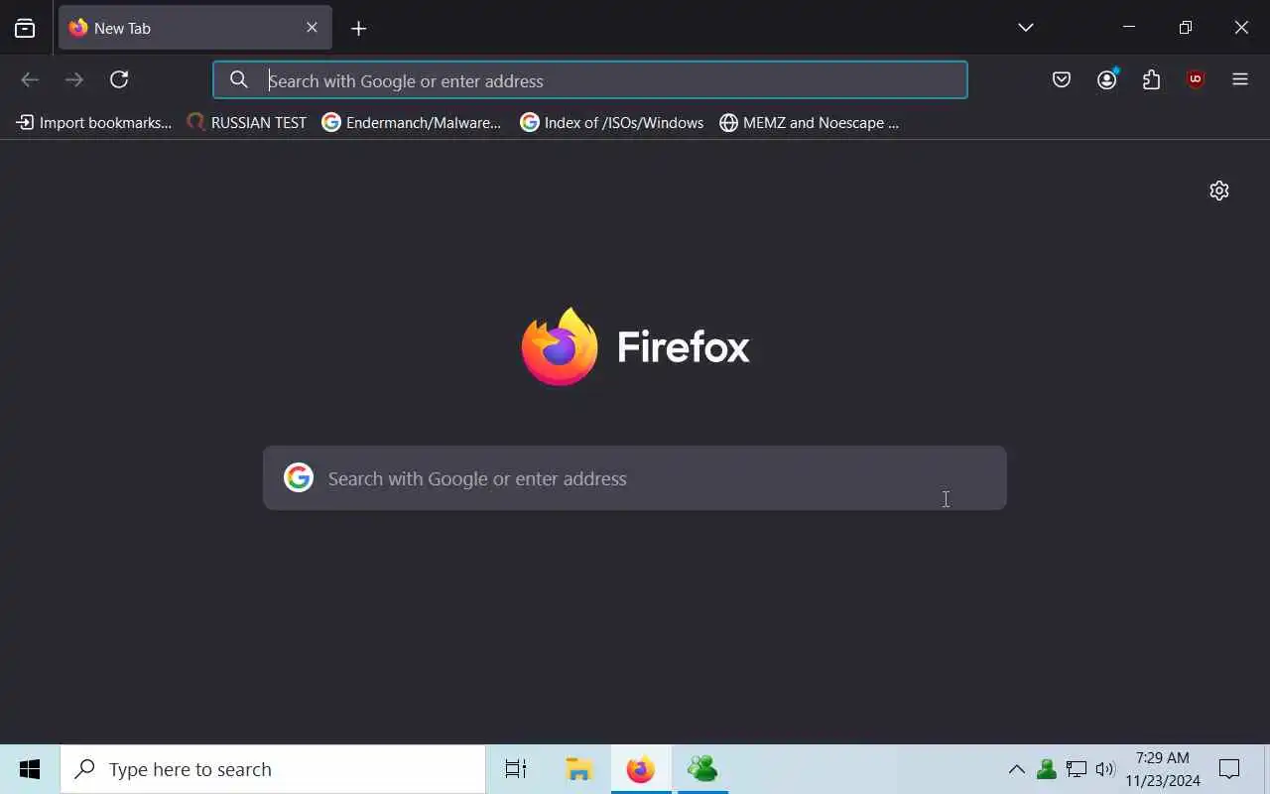Focus the top address bar
Viewport: 1270px width, 794px height.
tap(590, 80)
